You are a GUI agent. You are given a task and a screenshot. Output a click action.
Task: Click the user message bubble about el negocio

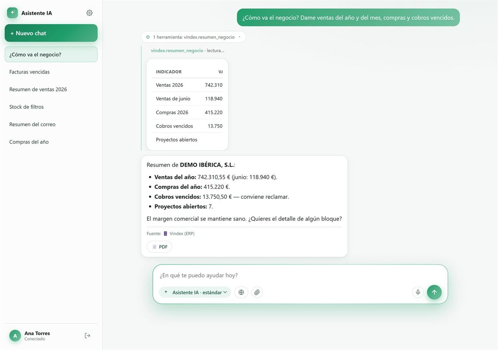(x=348, y=17)
